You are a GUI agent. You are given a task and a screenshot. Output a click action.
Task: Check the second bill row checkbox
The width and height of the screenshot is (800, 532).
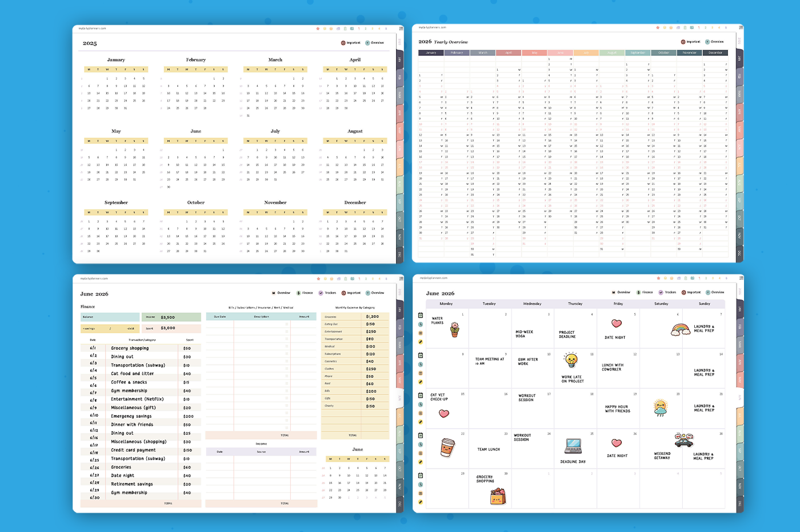point(287,331)
